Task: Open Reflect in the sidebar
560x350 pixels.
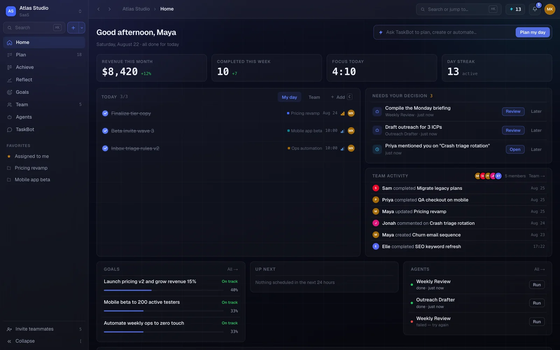Action: [x=44, y=79]
